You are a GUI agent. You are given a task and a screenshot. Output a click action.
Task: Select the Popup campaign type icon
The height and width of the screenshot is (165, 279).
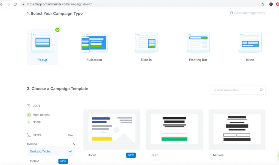[43, 42]
